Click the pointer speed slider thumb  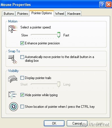point(59,35)
